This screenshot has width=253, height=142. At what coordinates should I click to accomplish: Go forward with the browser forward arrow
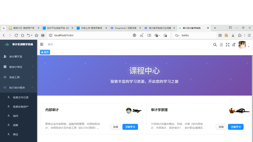(10, 35)
